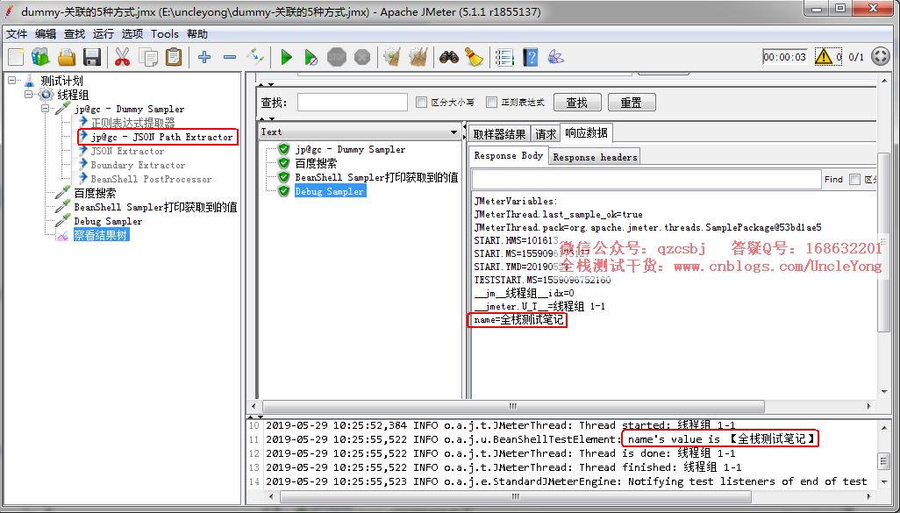Start test with no pauses icon

coord(311,57)
